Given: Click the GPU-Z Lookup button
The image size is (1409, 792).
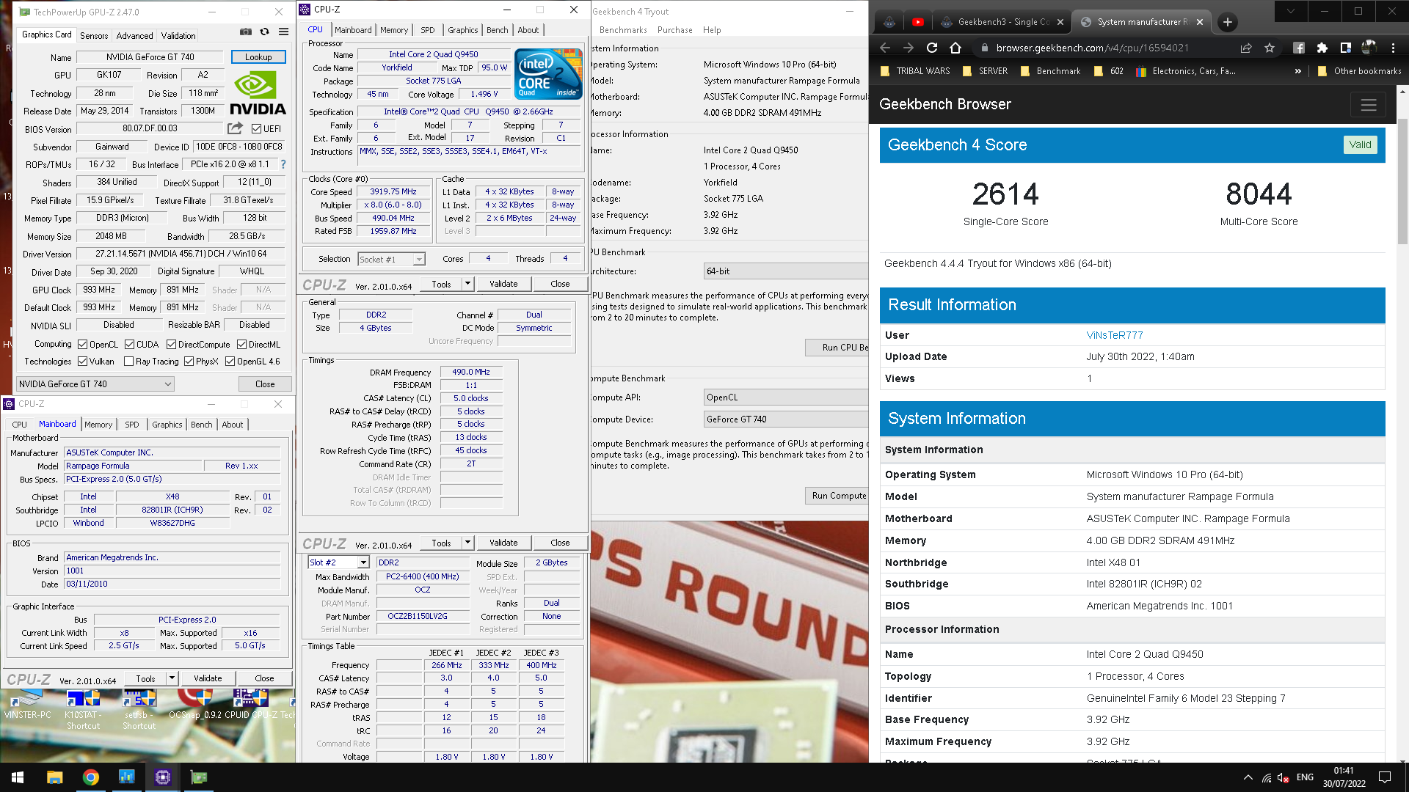Looking at the screenshot, I should coord(258,56).
